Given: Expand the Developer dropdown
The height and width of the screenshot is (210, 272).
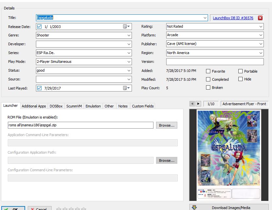Looking at the screenshot, I should point(129,44).
